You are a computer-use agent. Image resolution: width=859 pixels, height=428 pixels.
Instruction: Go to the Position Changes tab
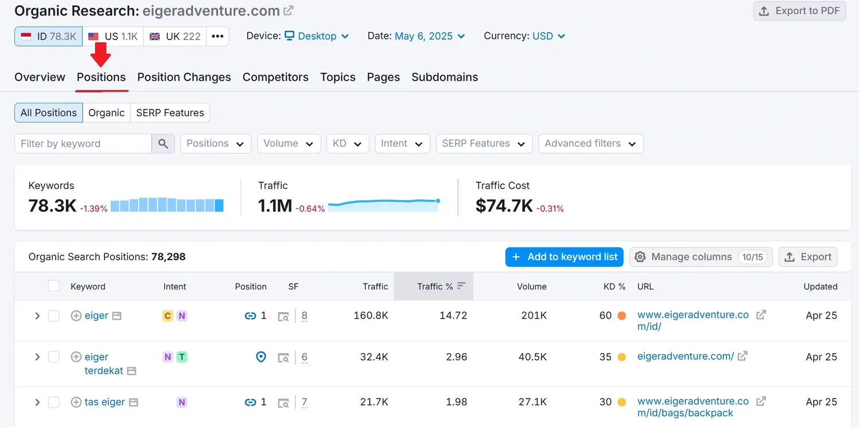(x=184, y=77)
